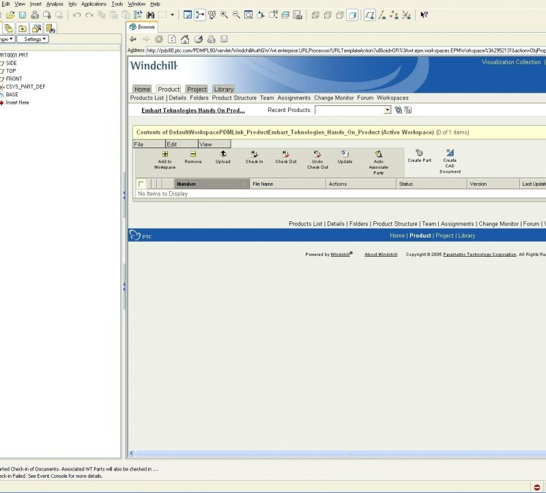Click the Create Part icon
Screen dimensions: 546x493
pyautogui.click(x=419, y=152)
